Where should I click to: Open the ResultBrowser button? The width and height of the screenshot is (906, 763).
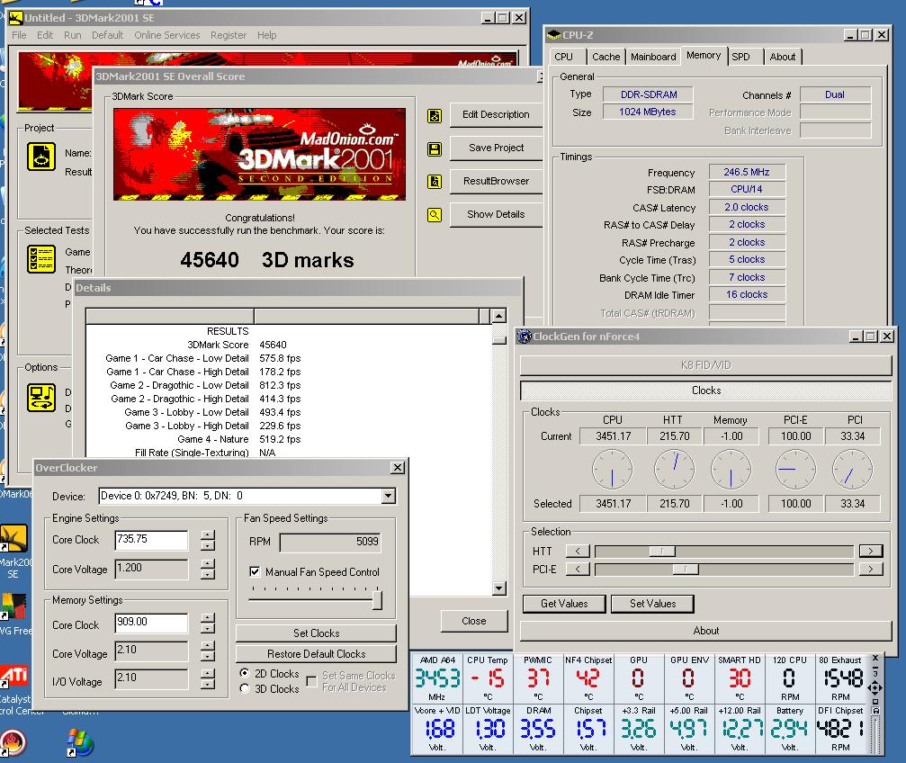[x=496, y=182]
